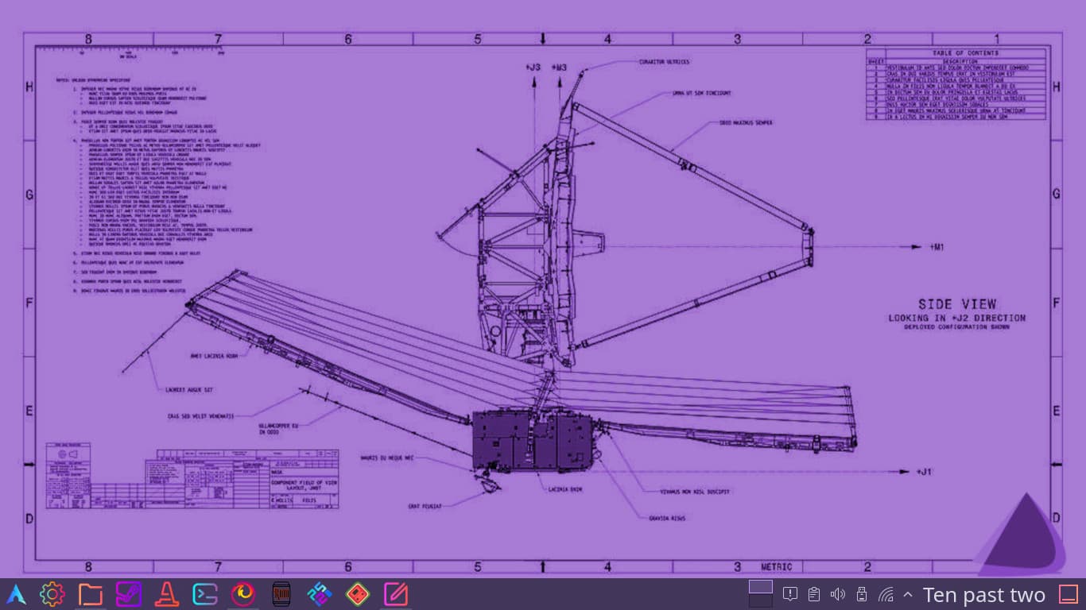The image size is (1086, 610).
Task: Launch the blue PCSX2 icon
Action: 320,594
